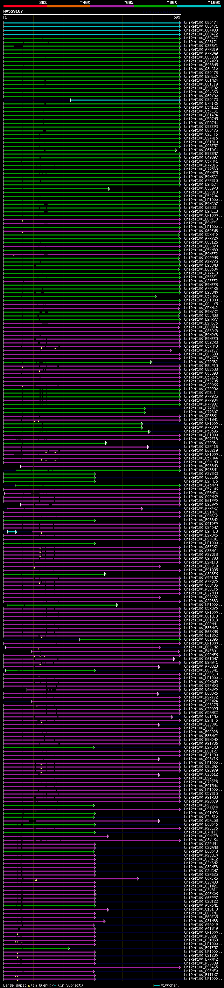Select the UniRef100_A7R3I9 label

tap(201, 49)
